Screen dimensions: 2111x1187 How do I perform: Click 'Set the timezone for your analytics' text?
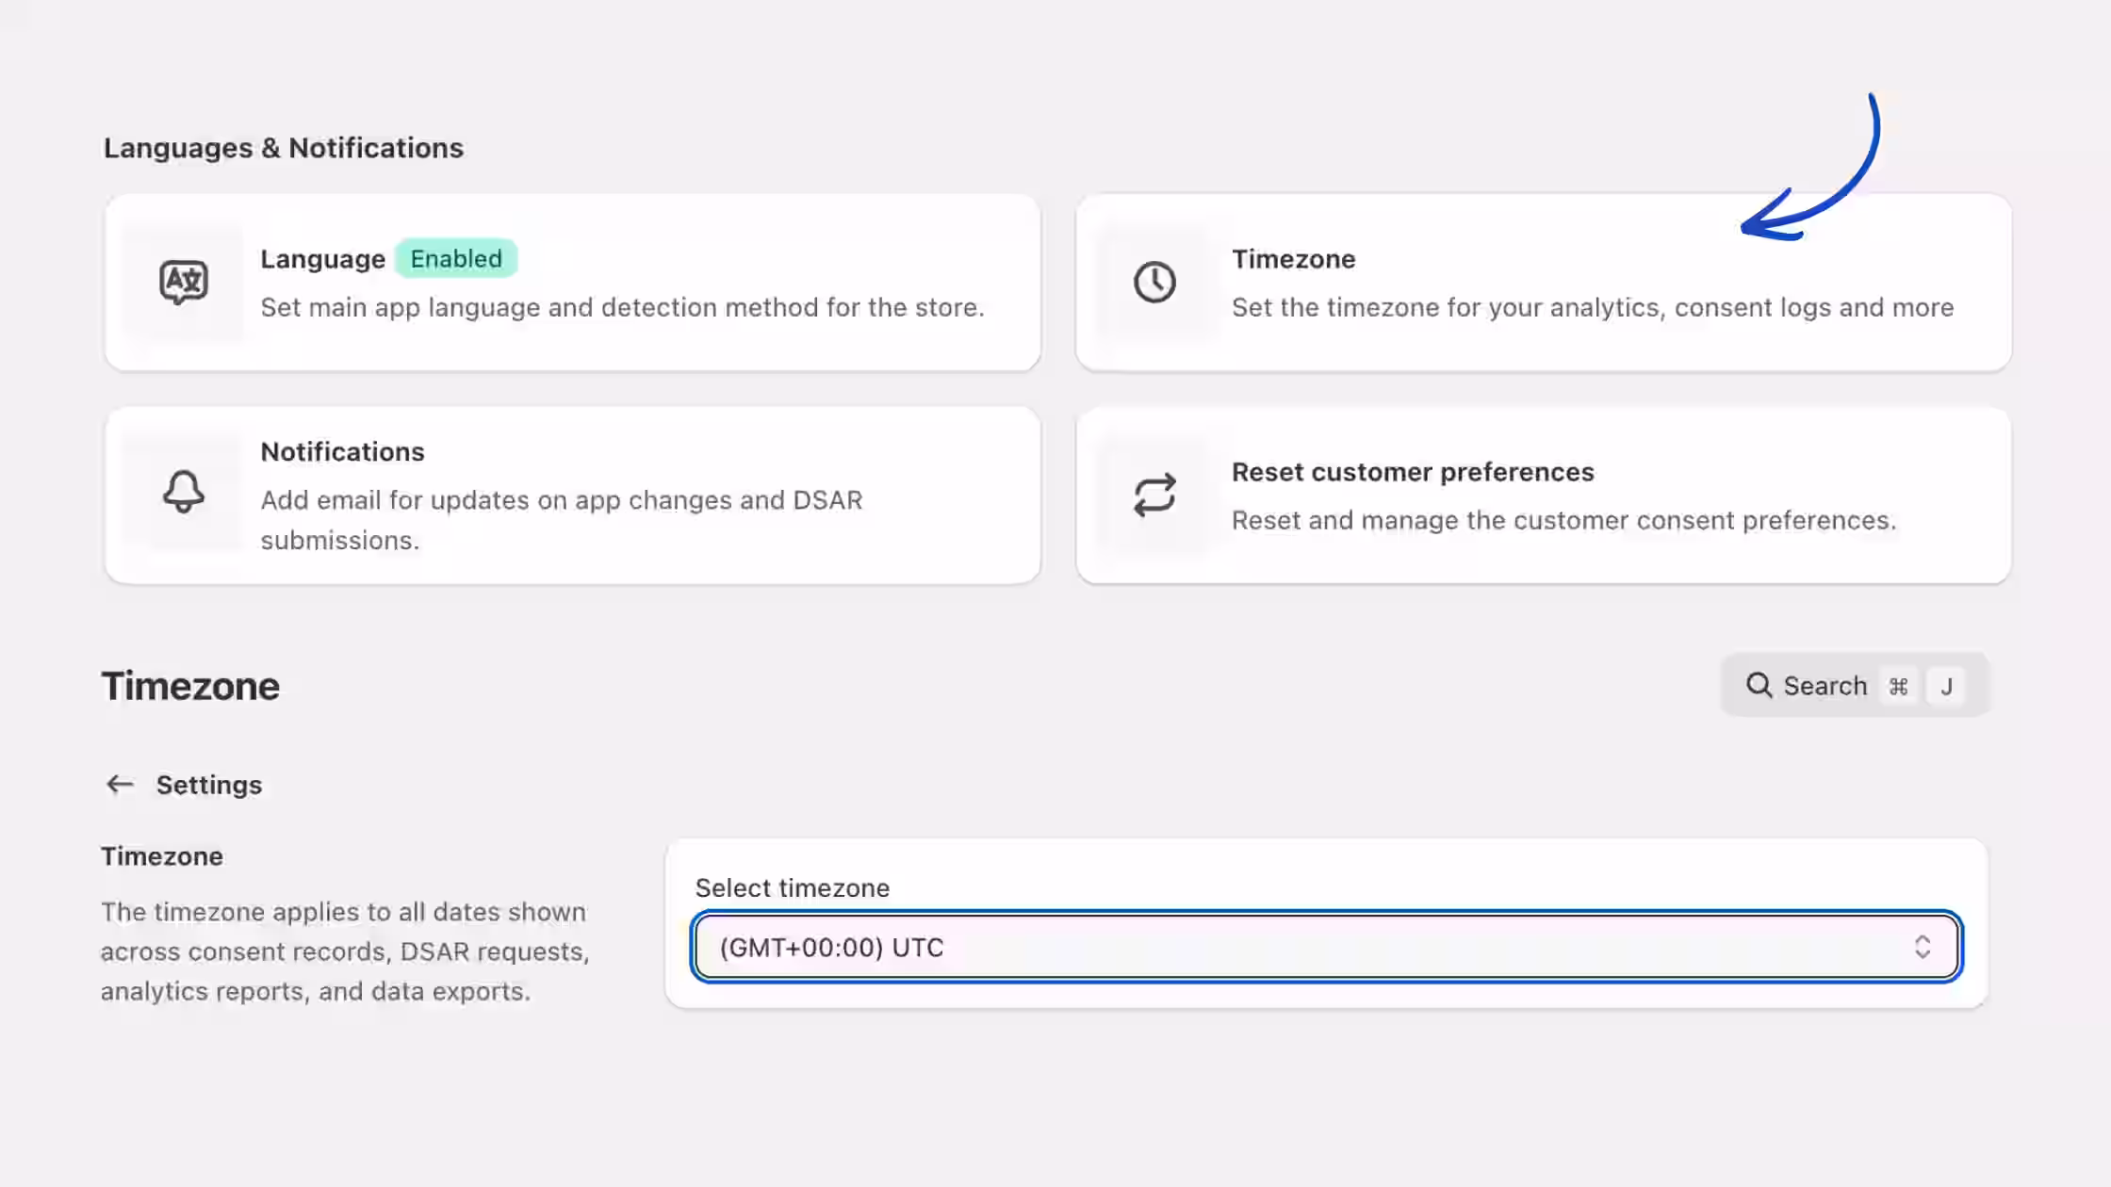click(1593, 307)
